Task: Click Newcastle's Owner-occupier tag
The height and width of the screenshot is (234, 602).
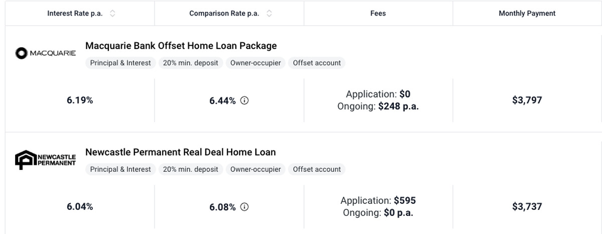Action: tap(255, 169)
